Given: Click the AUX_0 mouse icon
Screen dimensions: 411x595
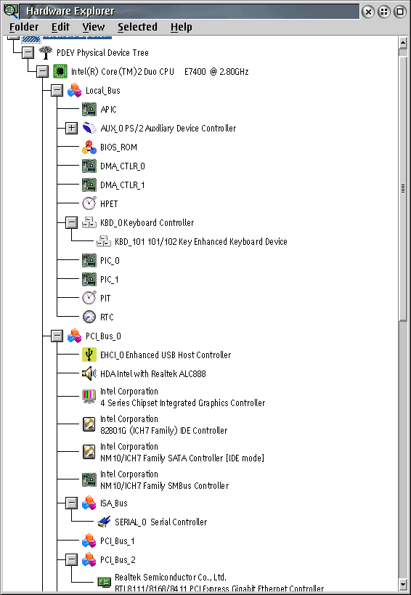Looking at the screenshot, I should click(x=89, y=129).
